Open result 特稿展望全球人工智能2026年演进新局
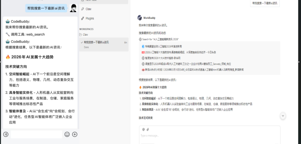The height and width of the screenshot is (144, 301). click(x=163, y=47)
